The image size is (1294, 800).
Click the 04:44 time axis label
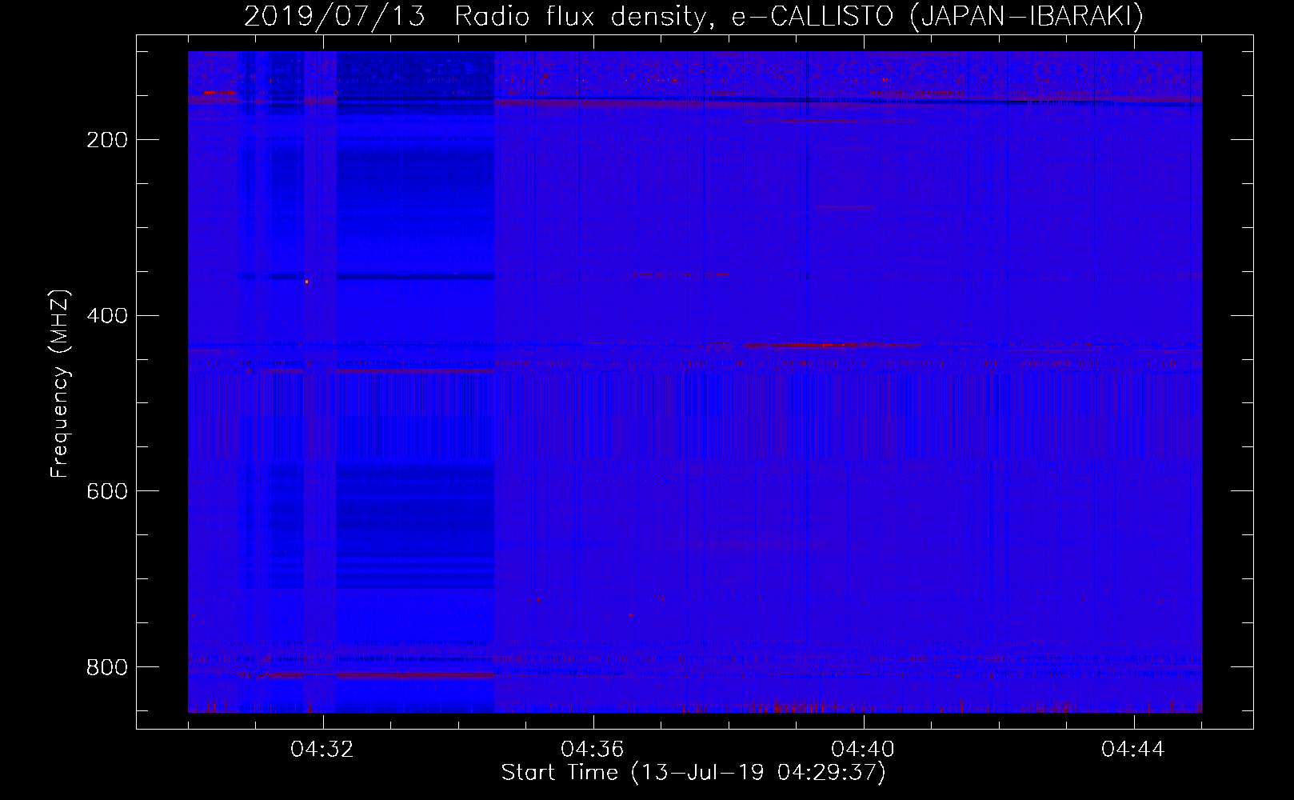[x=1133, y=750]
